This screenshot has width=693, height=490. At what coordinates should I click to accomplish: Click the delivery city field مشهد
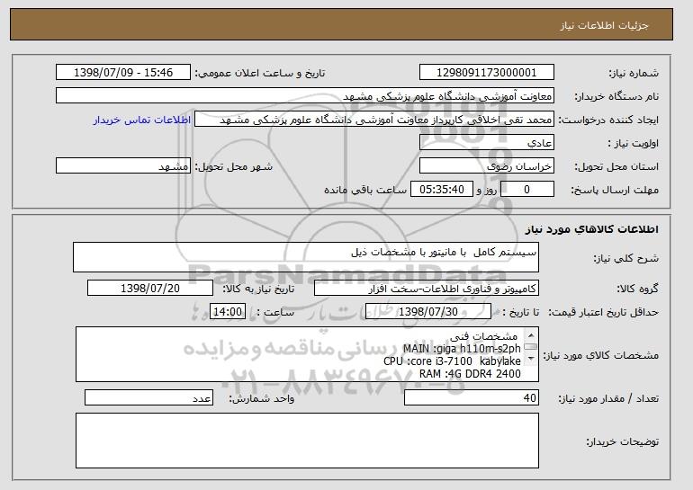pyautogui.click(x=123, y=166)
